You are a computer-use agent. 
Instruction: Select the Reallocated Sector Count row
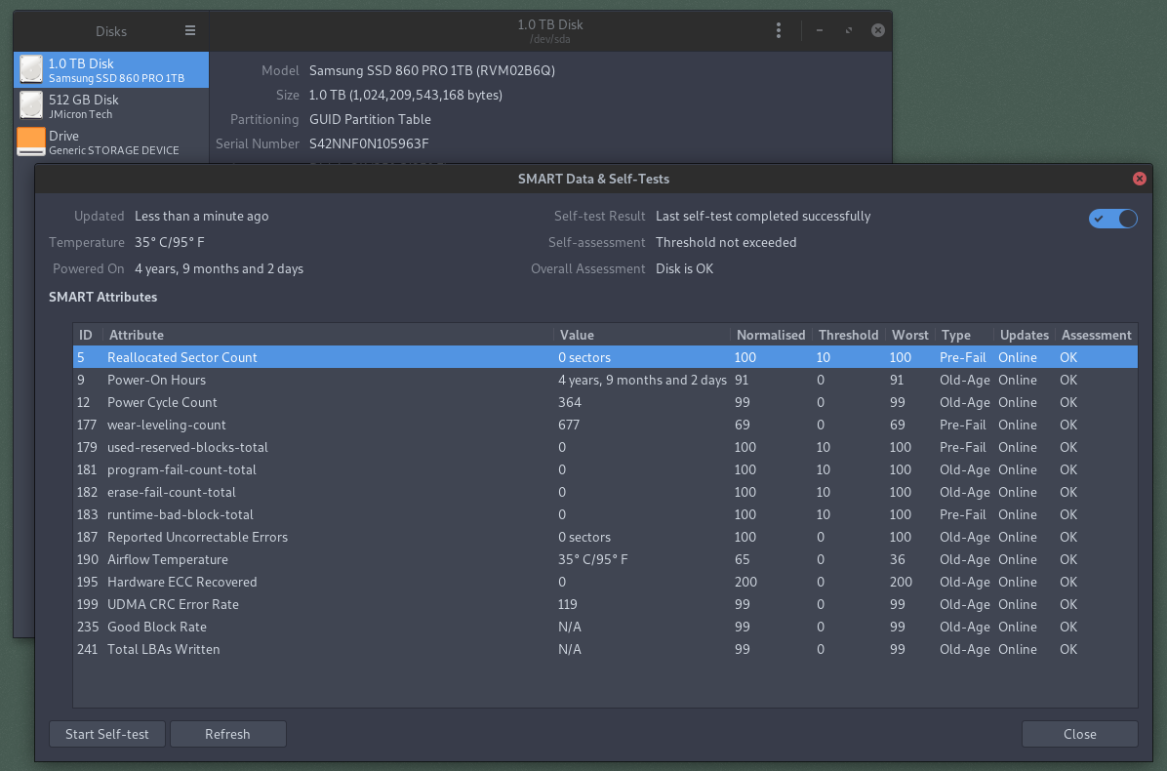coord(605,357)
